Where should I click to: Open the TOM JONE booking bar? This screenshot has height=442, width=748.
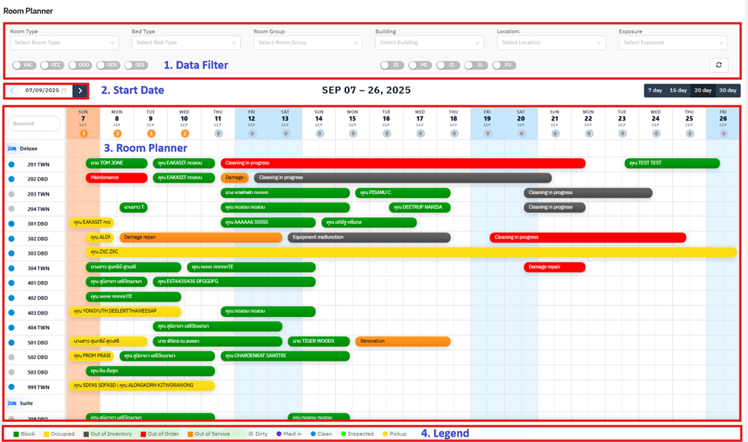pyautogui.click(x=116, y=163)
